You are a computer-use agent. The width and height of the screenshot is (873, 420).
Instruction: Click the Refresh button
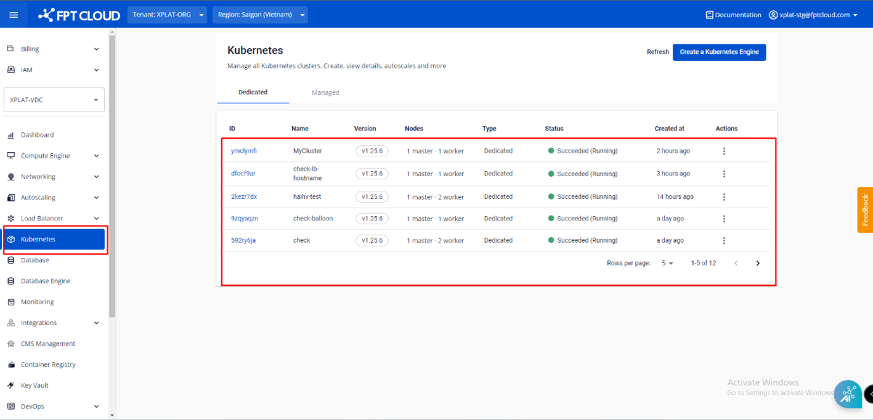coord(657,52)
